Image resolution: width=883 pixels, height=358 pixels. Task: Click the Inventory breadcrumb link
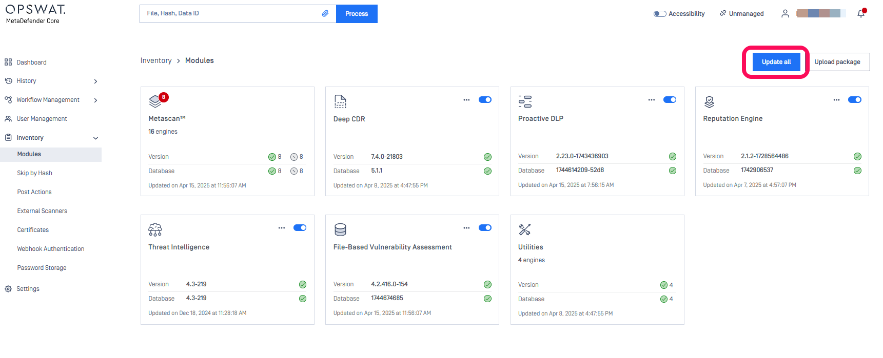(156, 60)
